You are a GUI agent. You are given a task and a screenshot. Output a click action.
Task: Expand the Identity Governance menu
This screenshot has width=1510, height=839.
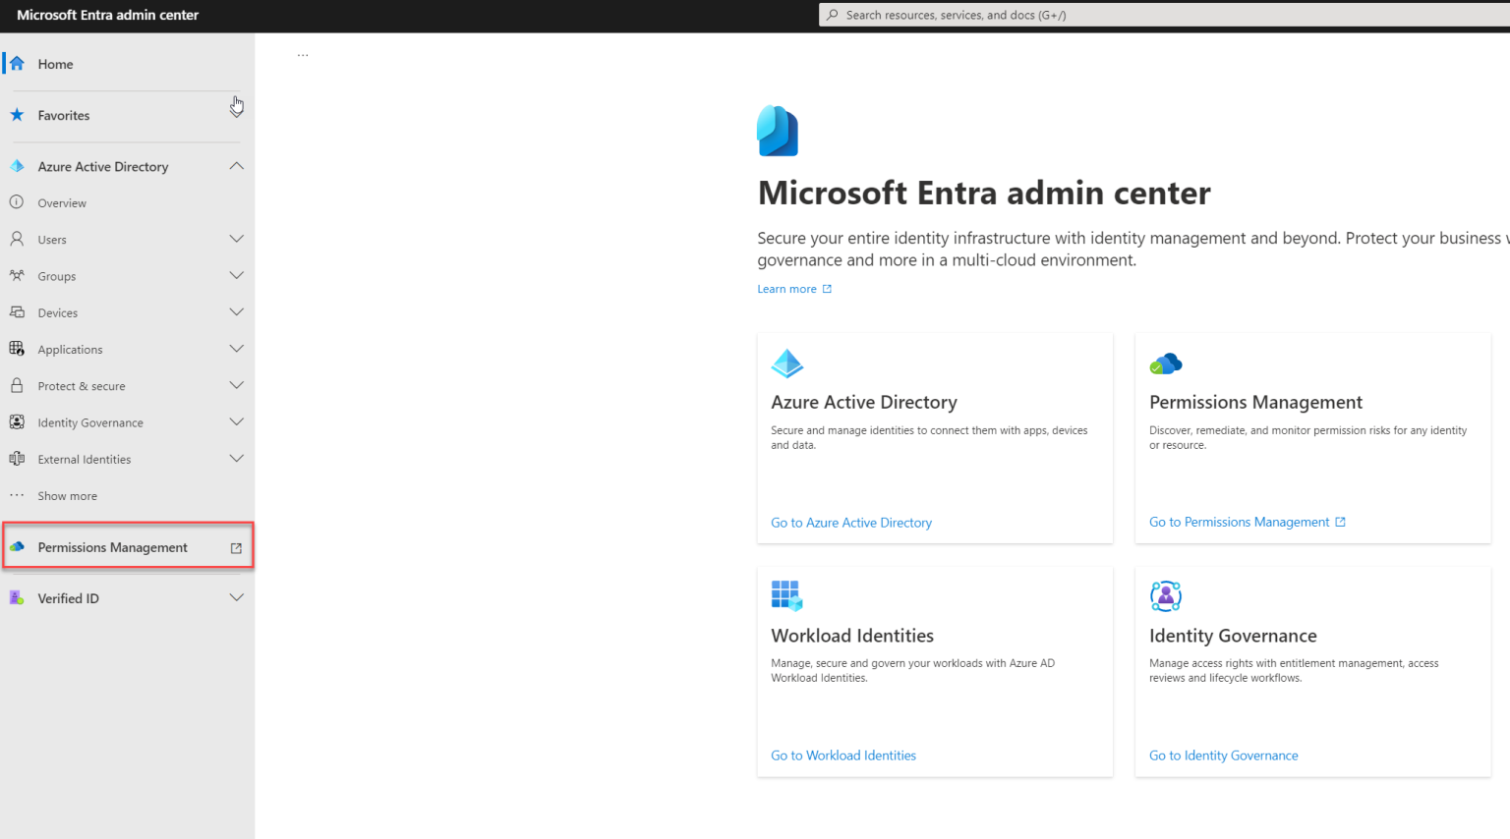point(236,421)
